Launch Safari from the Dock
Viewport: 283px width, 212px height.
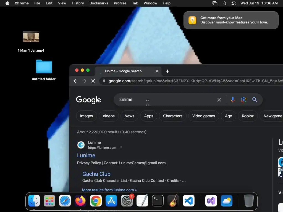[65, 201]
